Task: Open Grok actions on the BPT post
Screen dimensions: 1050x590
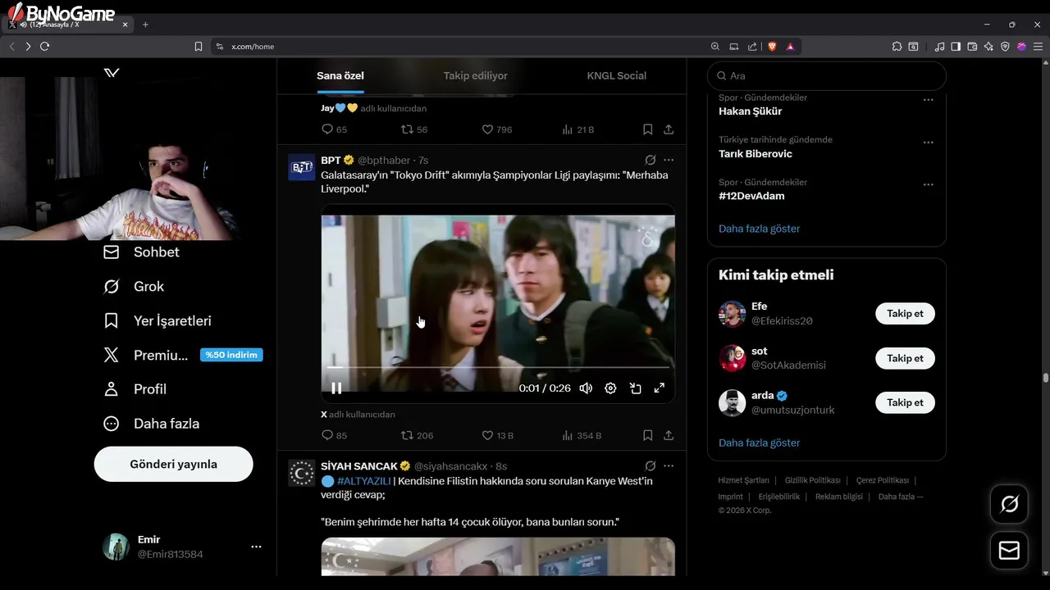Action: pos(650,160)
